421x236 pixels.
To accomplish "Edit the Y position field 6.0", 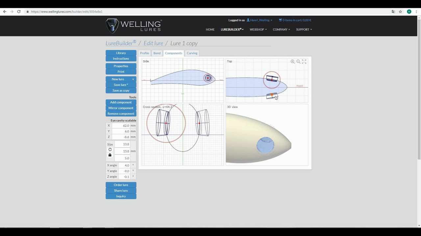I will click(x=121, y=131).
